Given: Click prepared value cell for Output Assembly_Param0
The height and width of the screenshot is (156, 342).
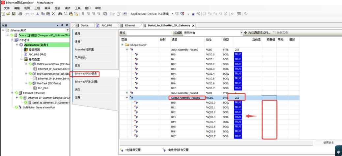Looking at the screenshot, I should click(269, 98).
